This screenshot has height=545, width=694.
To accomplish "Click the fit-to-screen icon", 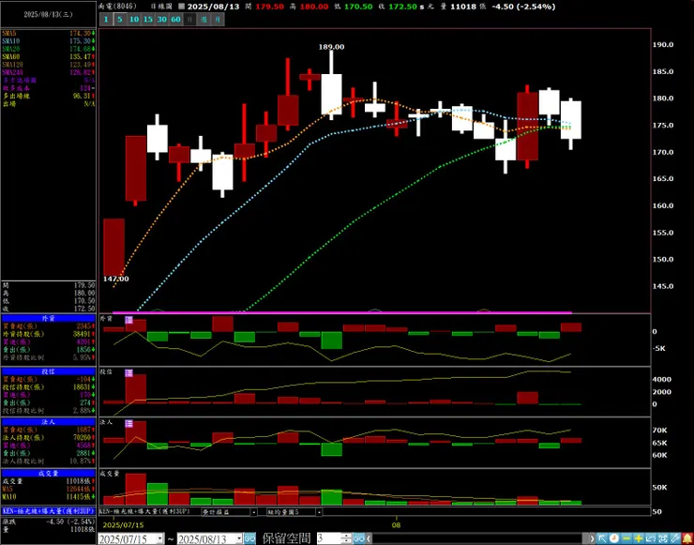I will (663, 538).
